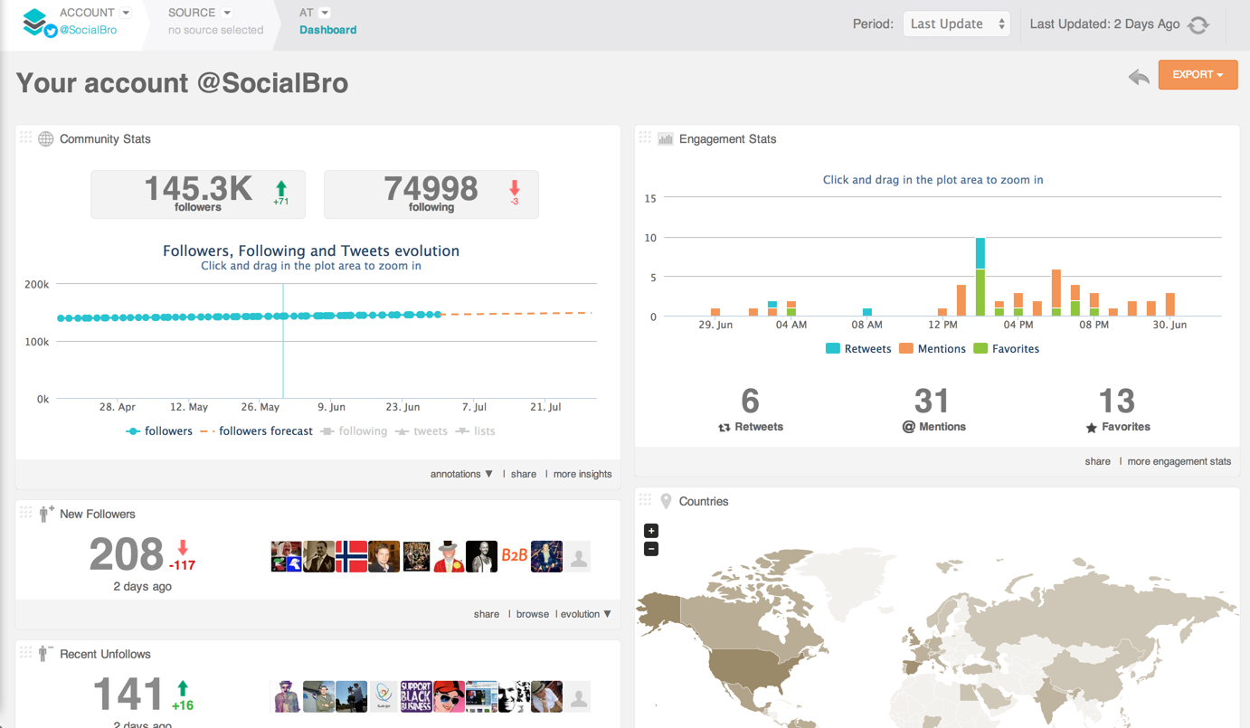
Task: Click the bar chart icon in Engagement Stats
Action: click(x=666, y=138)
